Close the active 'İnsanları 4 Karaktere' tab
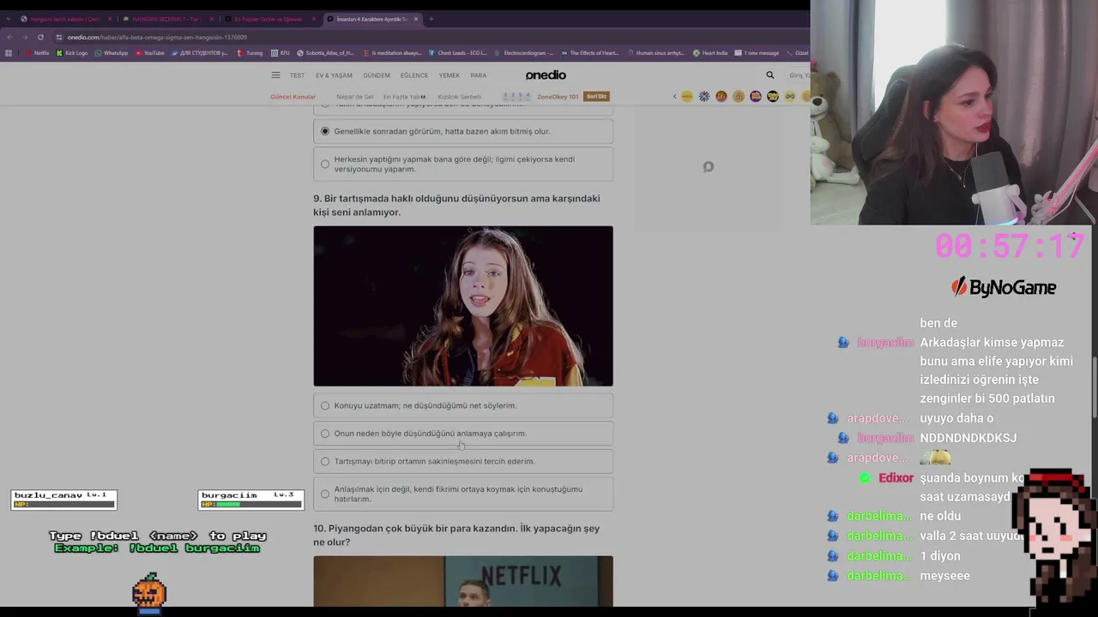This screenshot has width=1098, height=617. pos(416,19)
